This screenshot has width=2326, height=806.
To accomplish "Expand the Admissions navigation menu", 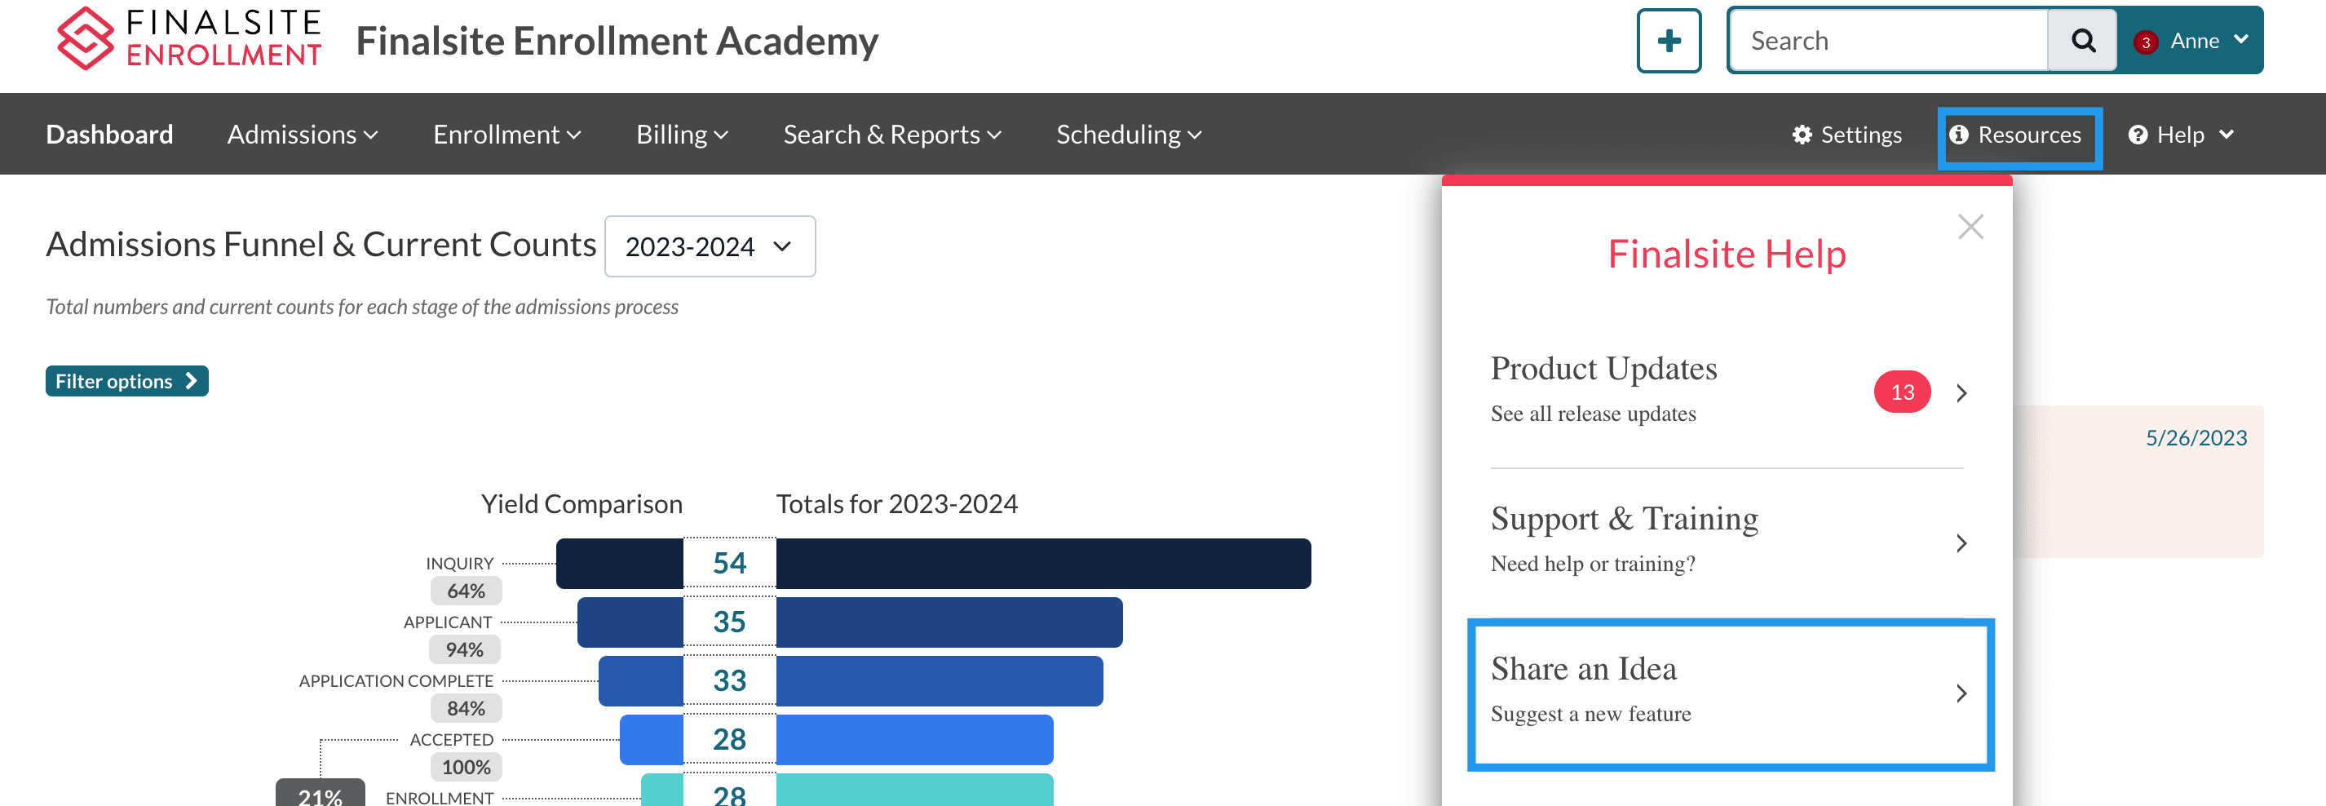I will point(302,135).
